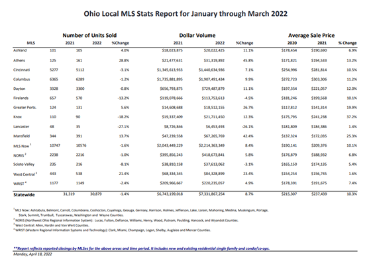Click the date 'Monday, April 18, 2022'
The image size is (373, 261).
pyautogui.click(x=32, y=254)
